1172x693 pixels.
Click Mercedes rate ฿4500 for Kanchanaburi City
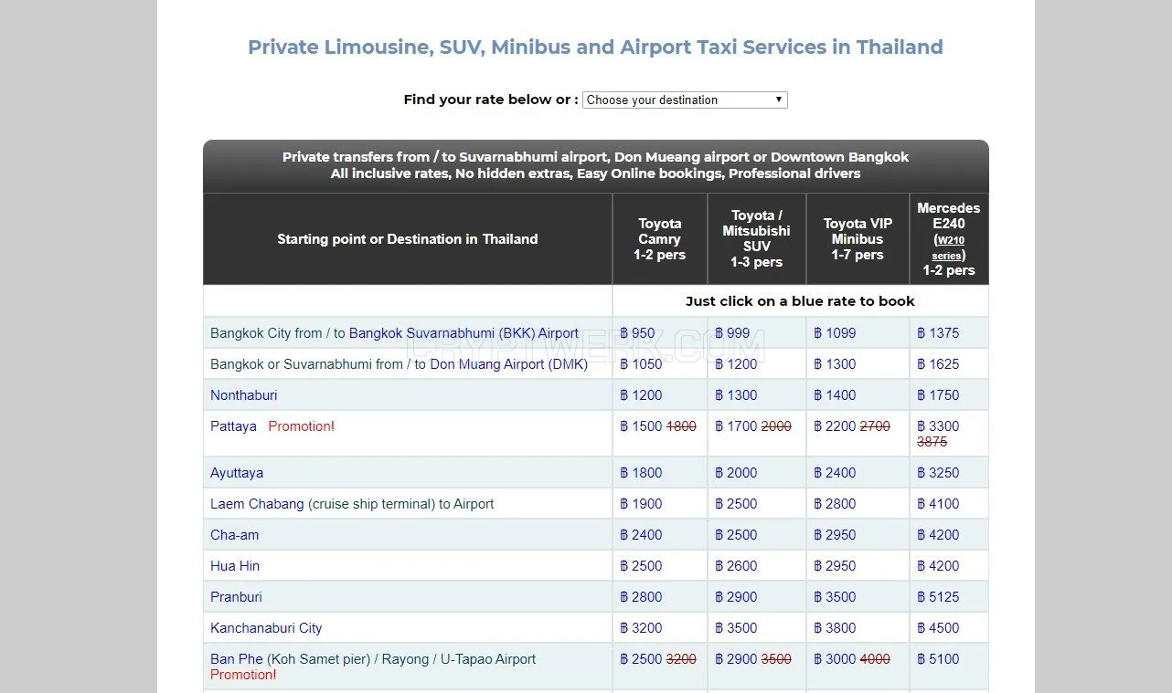[938, 628]
